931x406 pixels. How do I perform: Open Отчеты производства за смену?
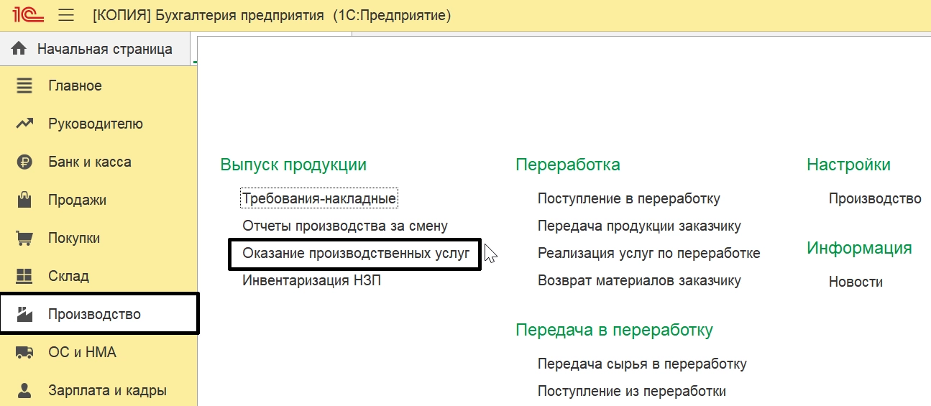point(345,226)
